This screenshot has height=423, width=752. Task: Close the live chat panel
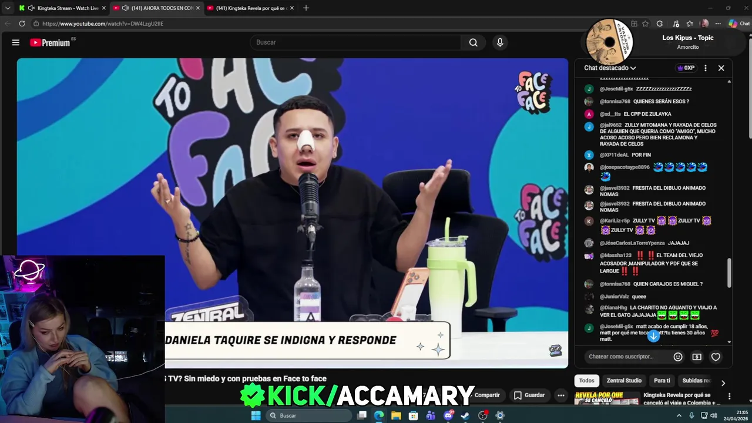point(721,68)
